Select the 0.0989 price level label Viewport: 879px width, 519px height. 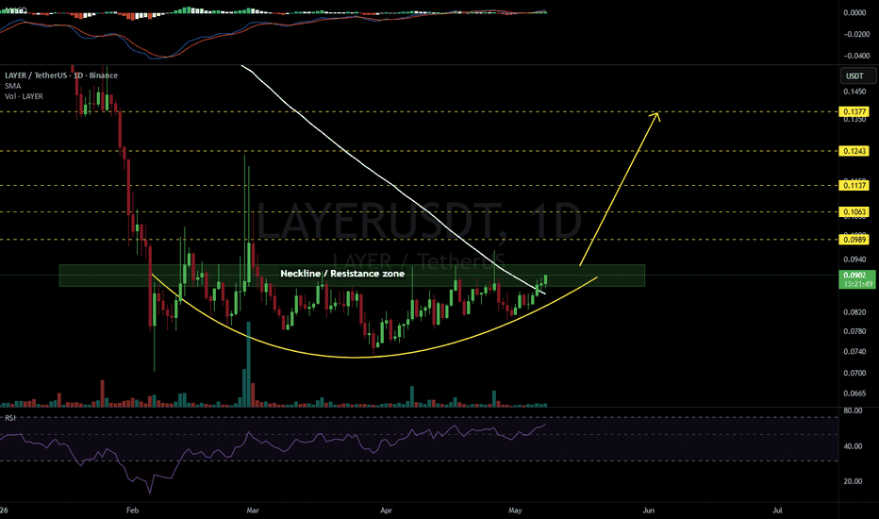854,240
